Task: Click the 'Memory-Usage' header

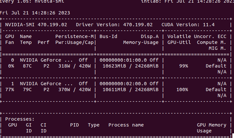Action: [141, 42]
